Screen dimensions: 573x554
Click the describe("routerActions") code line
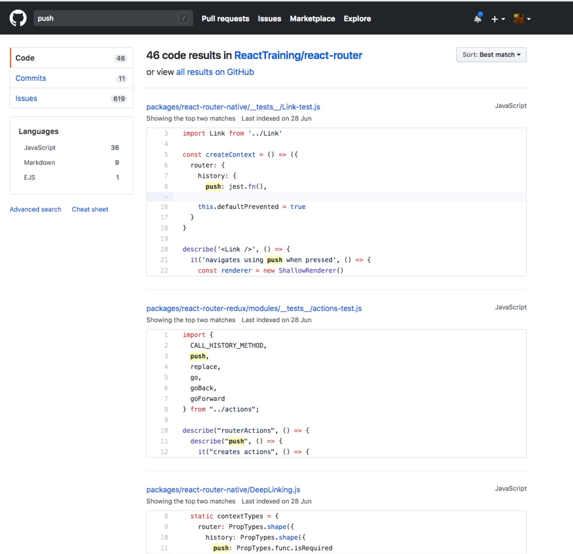[x=246, y=430]
